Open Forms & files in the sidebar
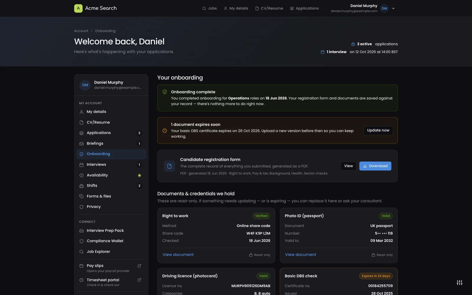Image resolution: width=472 pixels, height=295 pixels. pyautogui.click(x=111, y=196)
